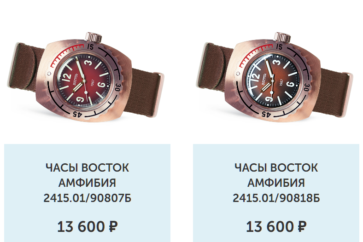Open the brown-dial Vostok Amphibia watch image

[x=275, y=77]
